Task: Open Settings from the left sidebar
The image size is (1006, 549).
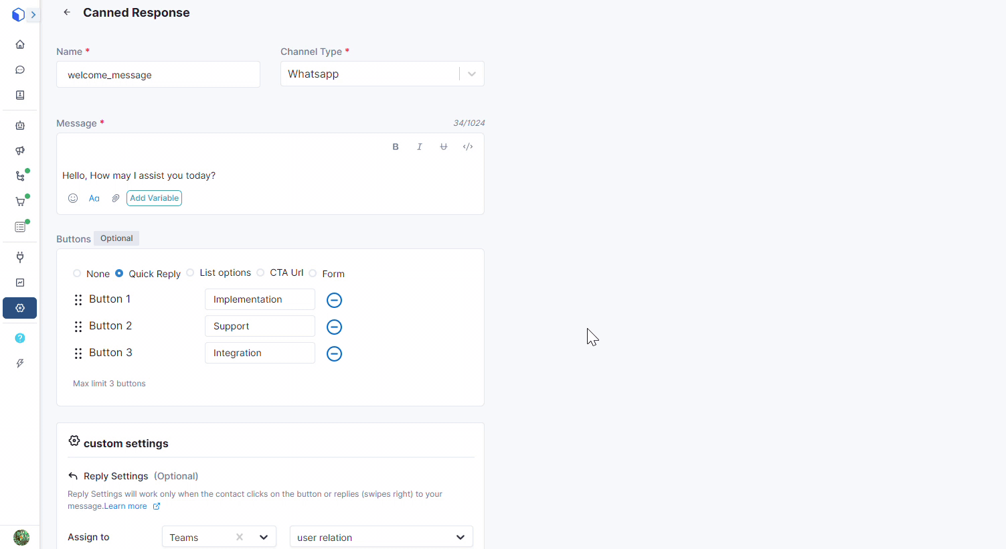Action: pyautogui.click(x=20, y=308)
